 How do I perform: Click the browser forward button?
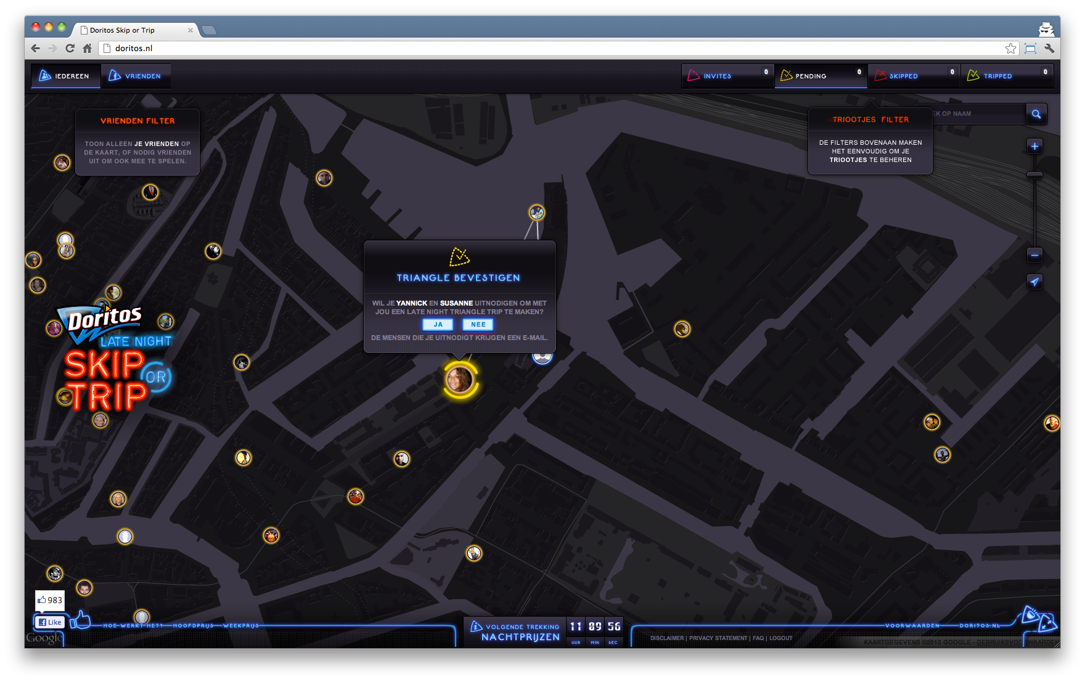click(53, 48)
